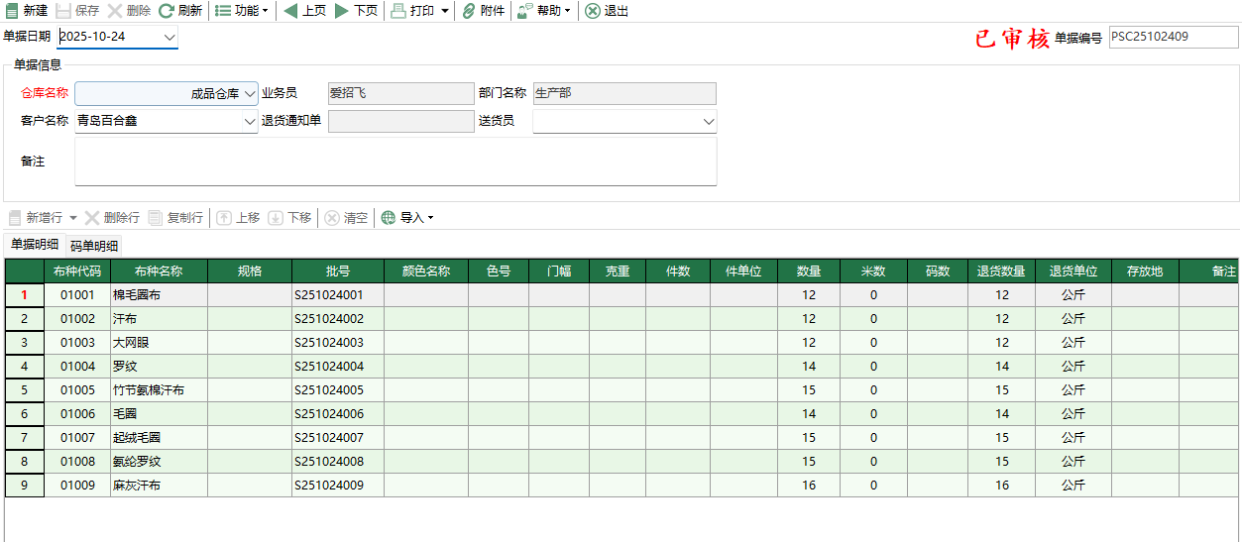The width and height of the screenshot is (1242, 542).
Task: Expand the arrow beside 新增行
Action: coord(73,218)
